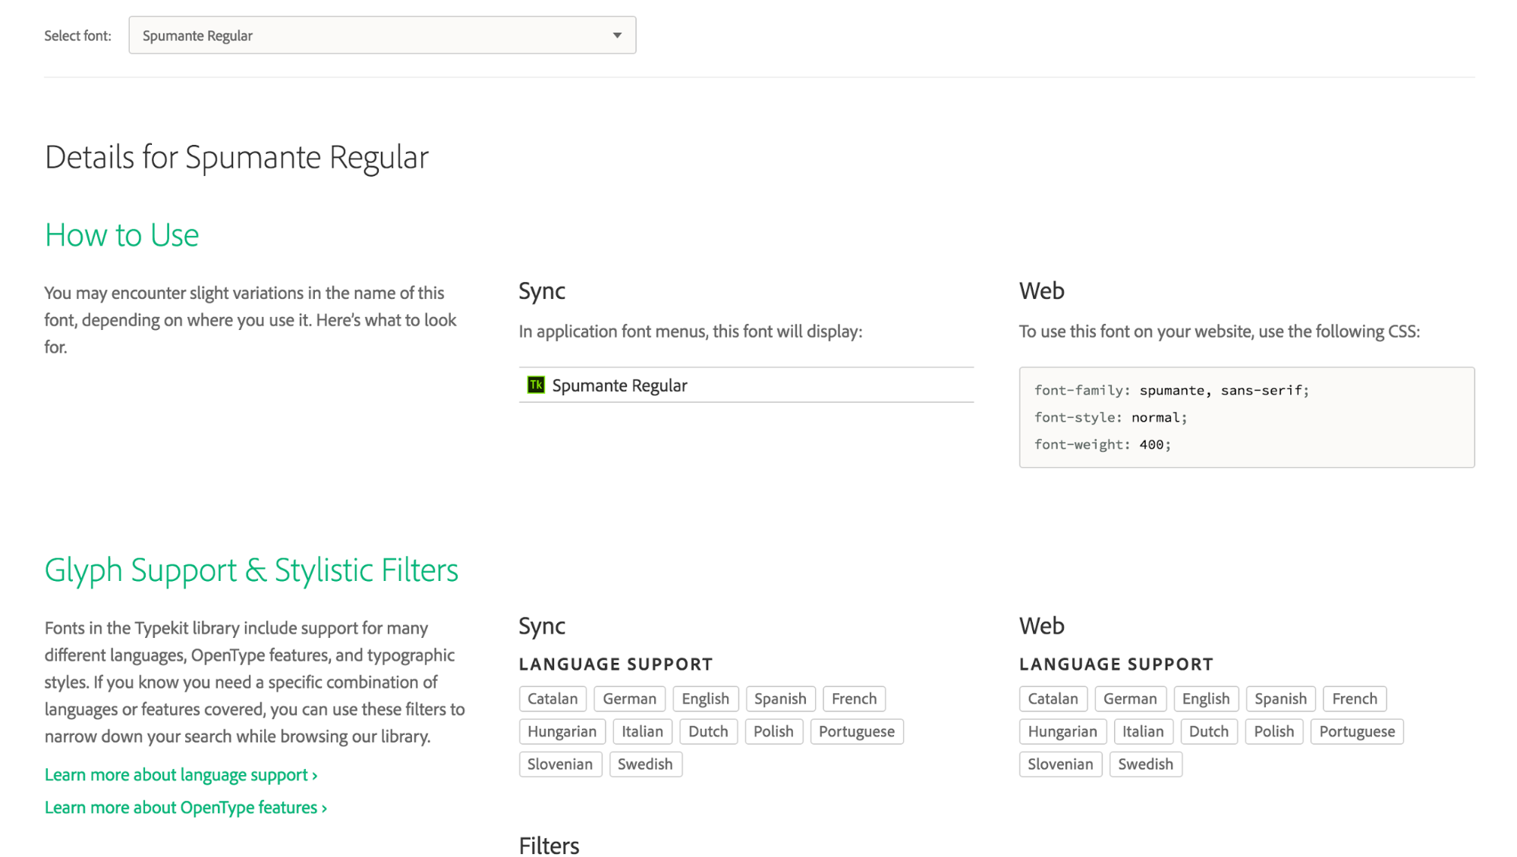Click Learn more about OpenType features link
This screenshot has width=1517, height=857.
pos(185,806)
